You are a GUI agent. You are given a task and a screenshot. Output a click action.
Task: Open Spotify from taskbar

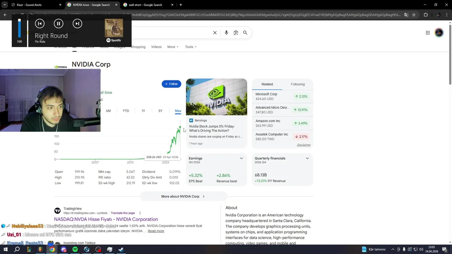[x=75, y=249]
